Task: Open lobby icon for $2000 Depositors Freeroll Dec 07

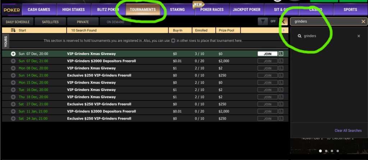Action: [x=281, y=61]
